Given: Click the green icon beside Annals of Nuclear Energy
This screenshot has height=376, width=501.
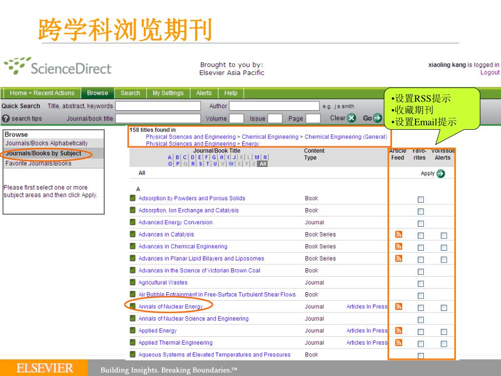Looking at the screenshot, I should [x=133, y=306].
